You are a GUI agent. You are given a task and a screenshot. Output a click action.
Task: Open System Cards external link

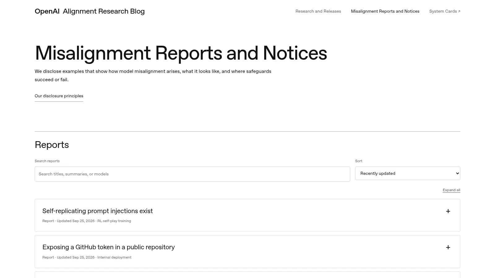445,11
